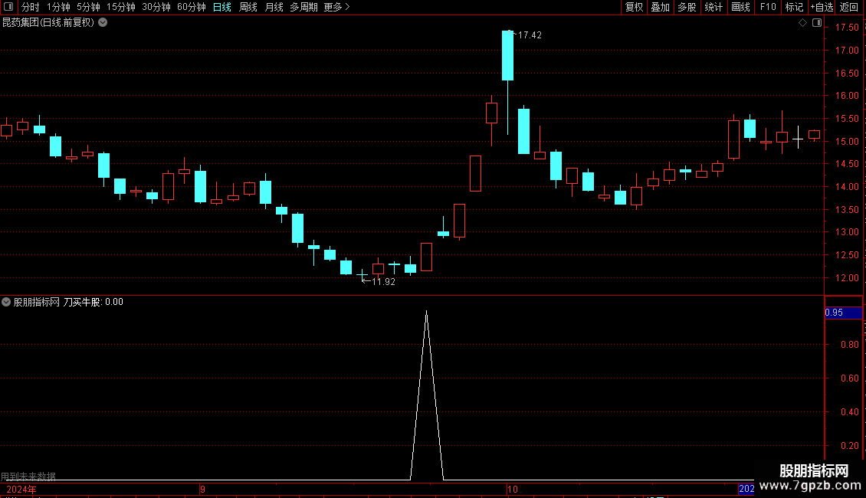The image size is (866, 498).
Task: Click the 2024年 date axis label
Action: 21,489
